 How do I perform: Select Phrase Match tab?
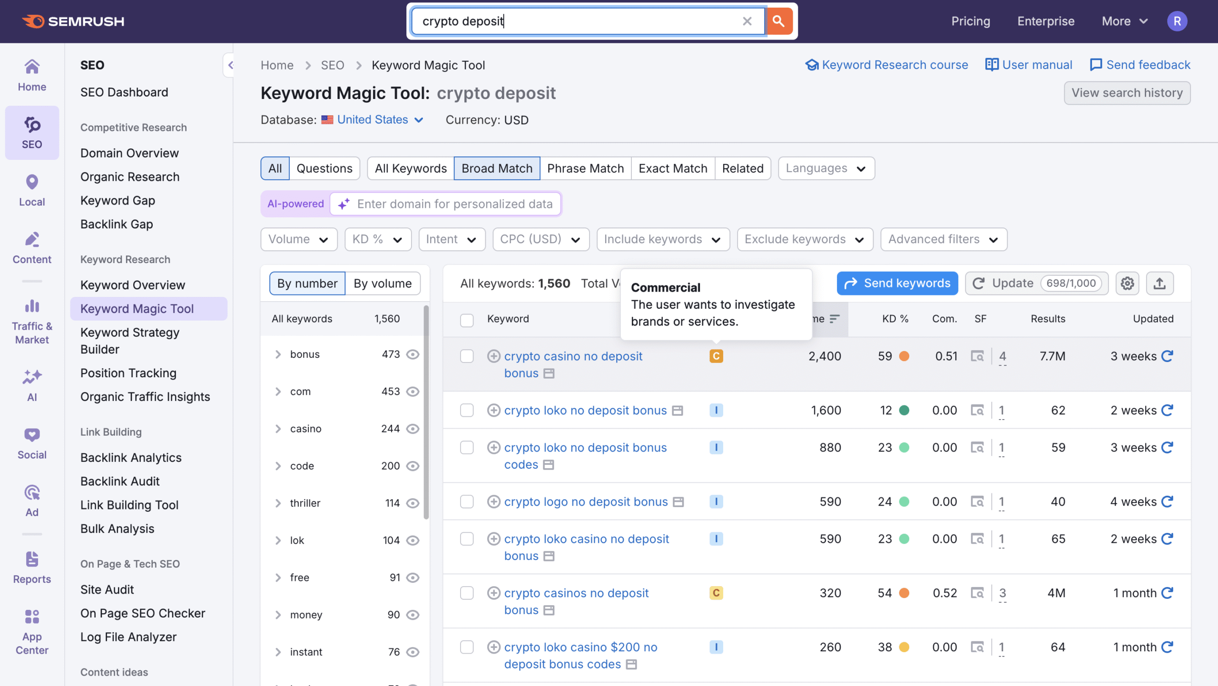[585, 168]
